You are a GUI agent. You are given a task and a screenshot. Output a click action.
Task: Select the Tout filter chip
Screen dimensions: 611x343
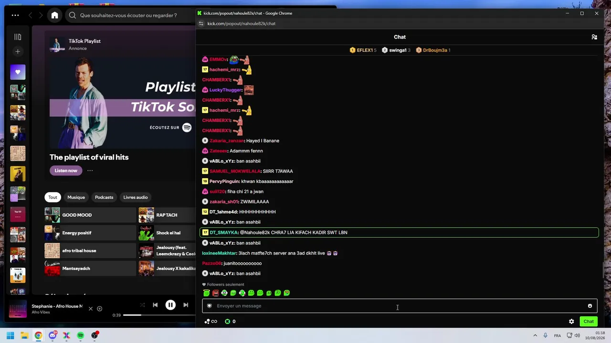pyautogui.click(x=53, y=197)
